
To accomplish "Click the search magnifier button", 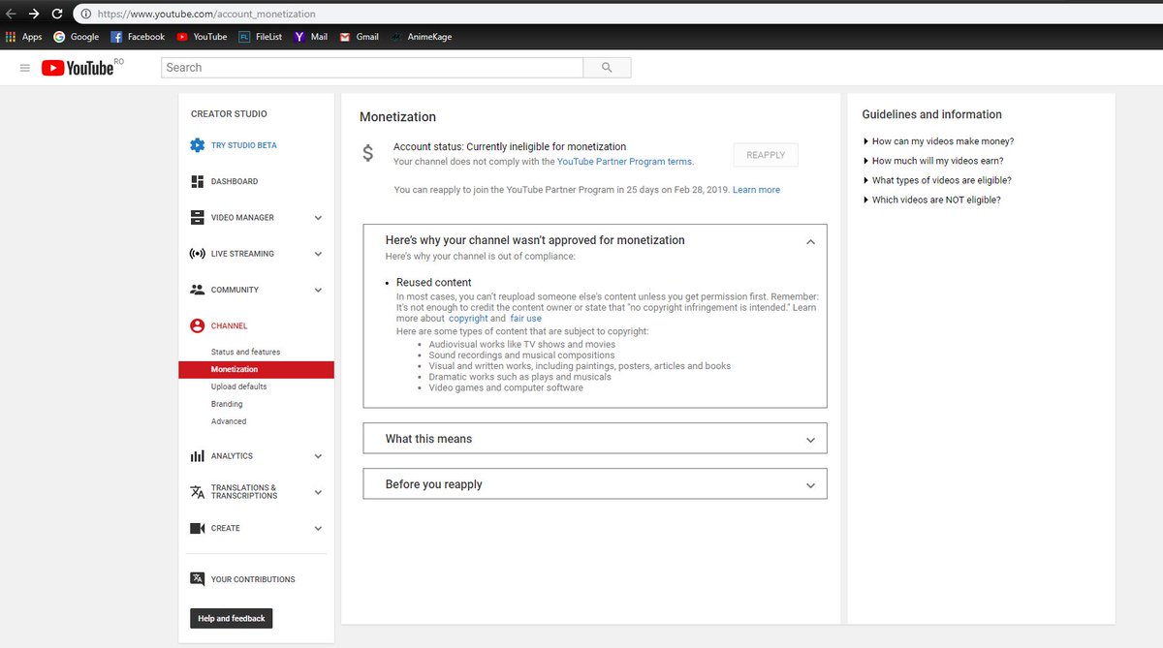I will pos(608,68).
